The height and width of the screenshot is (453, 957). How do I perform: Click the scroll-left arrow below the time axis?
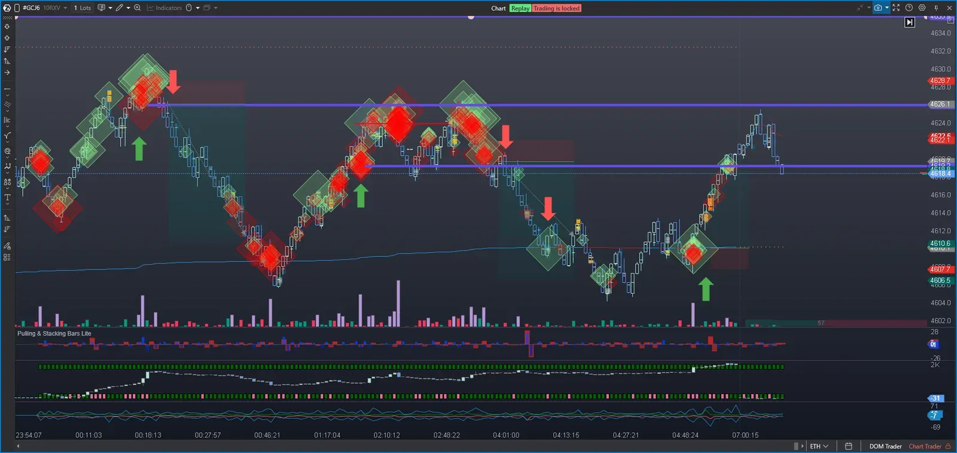click(18, 446)
